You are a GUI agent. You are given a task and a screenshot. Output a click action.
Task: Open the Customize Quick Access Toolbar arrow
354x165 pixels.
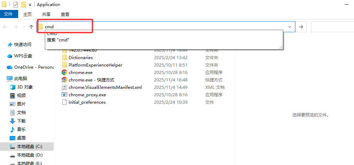pos(30,5)
